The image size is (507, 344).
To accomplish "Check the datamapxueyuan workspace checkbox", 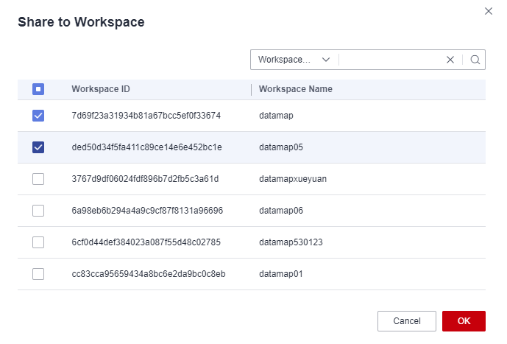I will [38, 179].
